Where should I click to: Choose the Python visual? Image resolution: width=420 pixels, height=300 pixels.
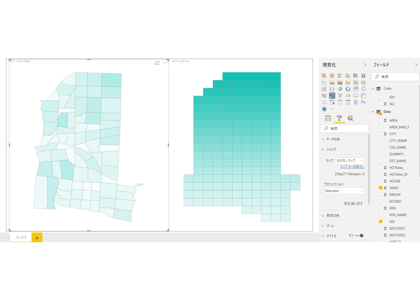coord(364,102)
